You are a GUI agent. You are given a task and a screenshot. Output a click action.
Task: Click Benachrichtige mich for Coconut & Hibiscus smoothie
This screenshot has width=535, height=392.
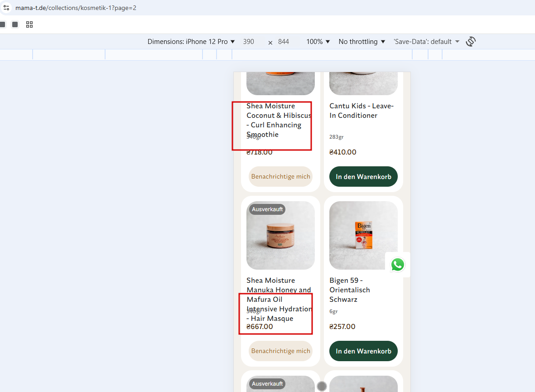coord(280,177)
